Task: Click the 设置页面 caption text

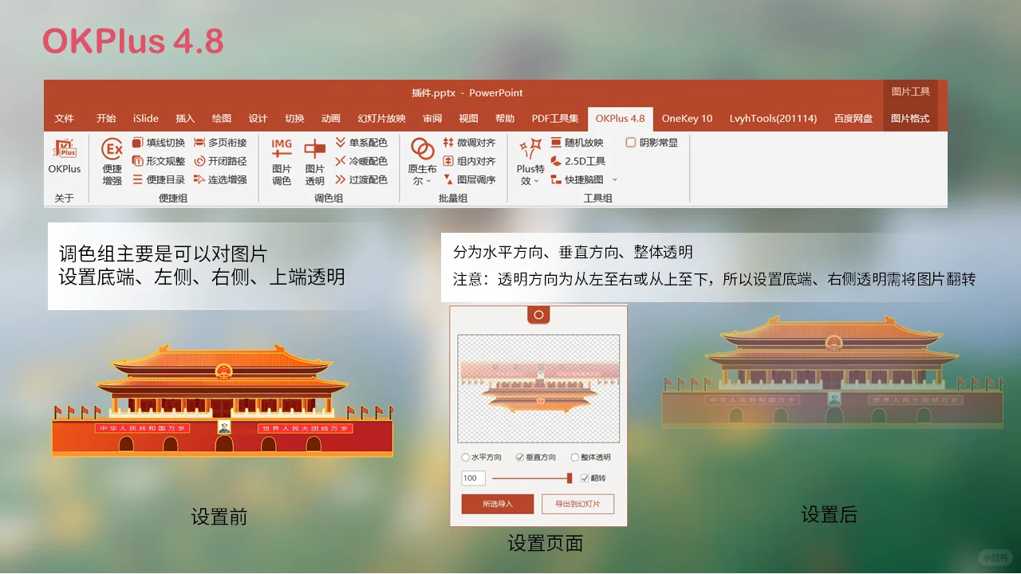Action: pyautogui.click(x=546, y=544)
